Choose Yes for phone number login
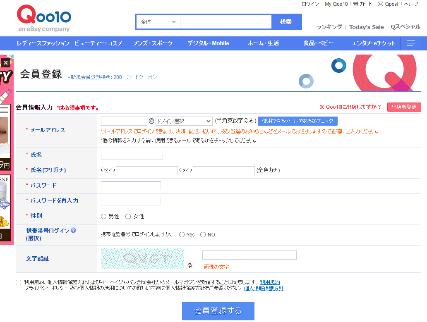The width and height of the screenshot is (427, 322). [x=181, y=234]
